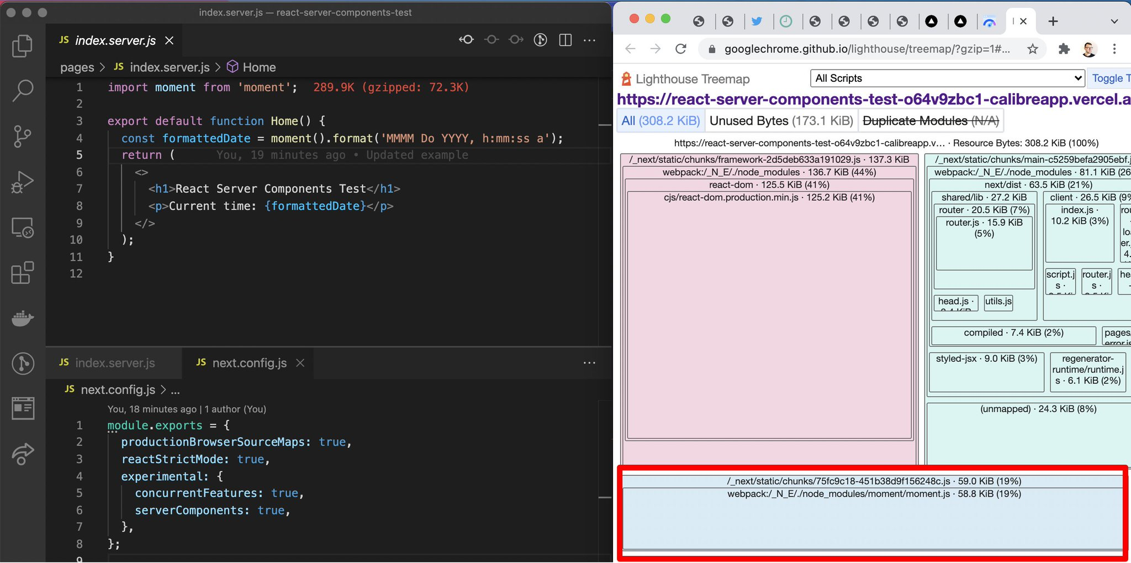Open the Docker view
Screen dimensions: 1131x563
(x=23, y=318)
